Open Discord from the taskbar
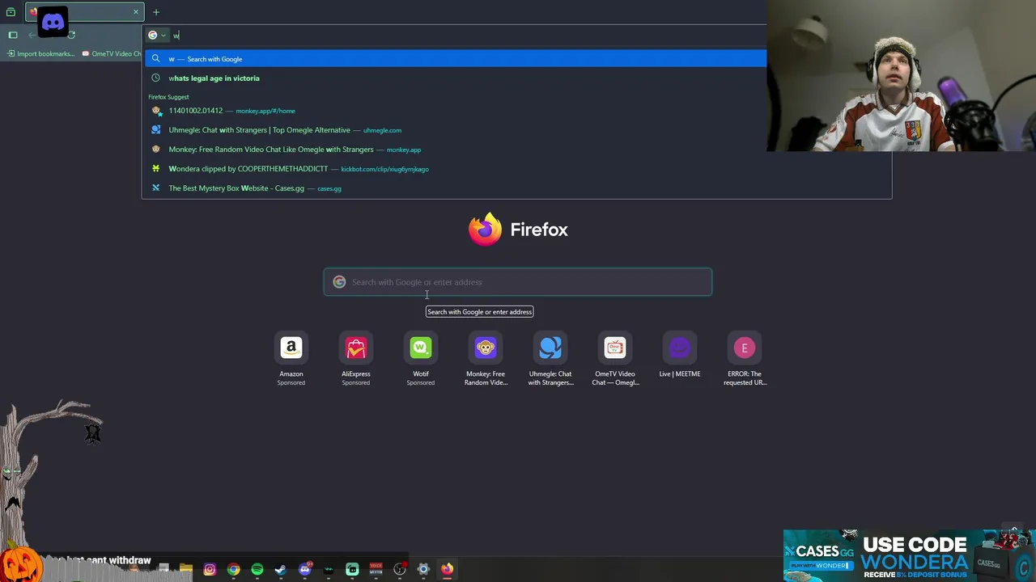This screenshot has height=582, width=1036. point(305,569)
